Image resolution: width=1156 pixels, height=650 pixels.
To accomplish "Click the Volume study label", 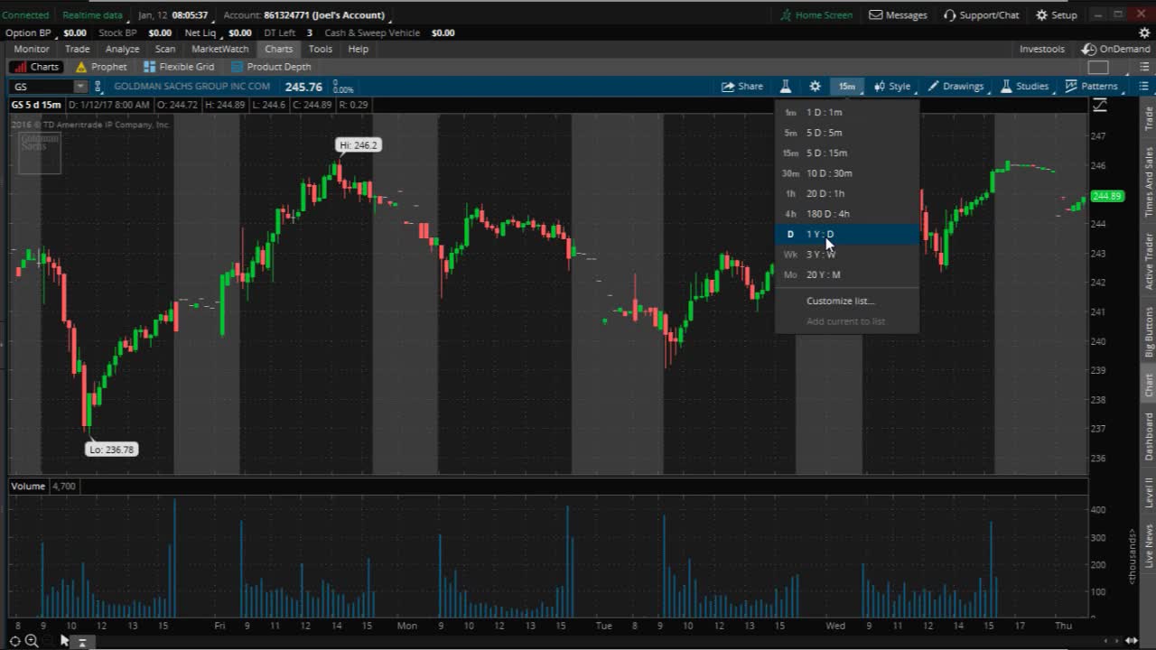I will [x=28, y=486].
